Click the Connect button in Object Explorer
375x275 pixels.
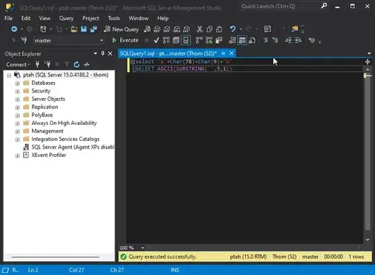[18, 65]
